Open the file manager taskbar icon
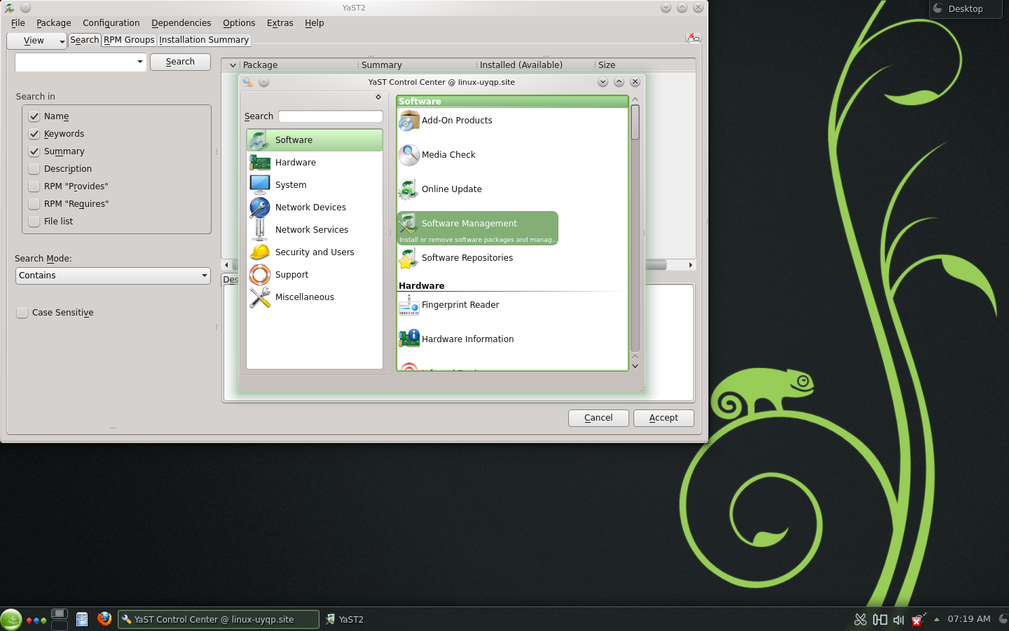 pos(82,619)
